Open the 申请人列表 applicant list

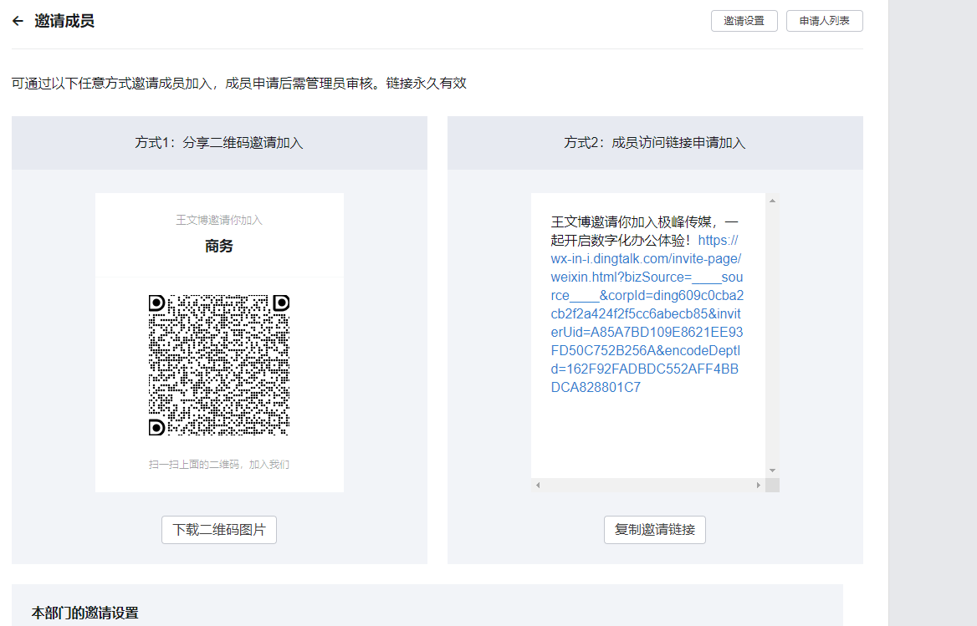825,21
